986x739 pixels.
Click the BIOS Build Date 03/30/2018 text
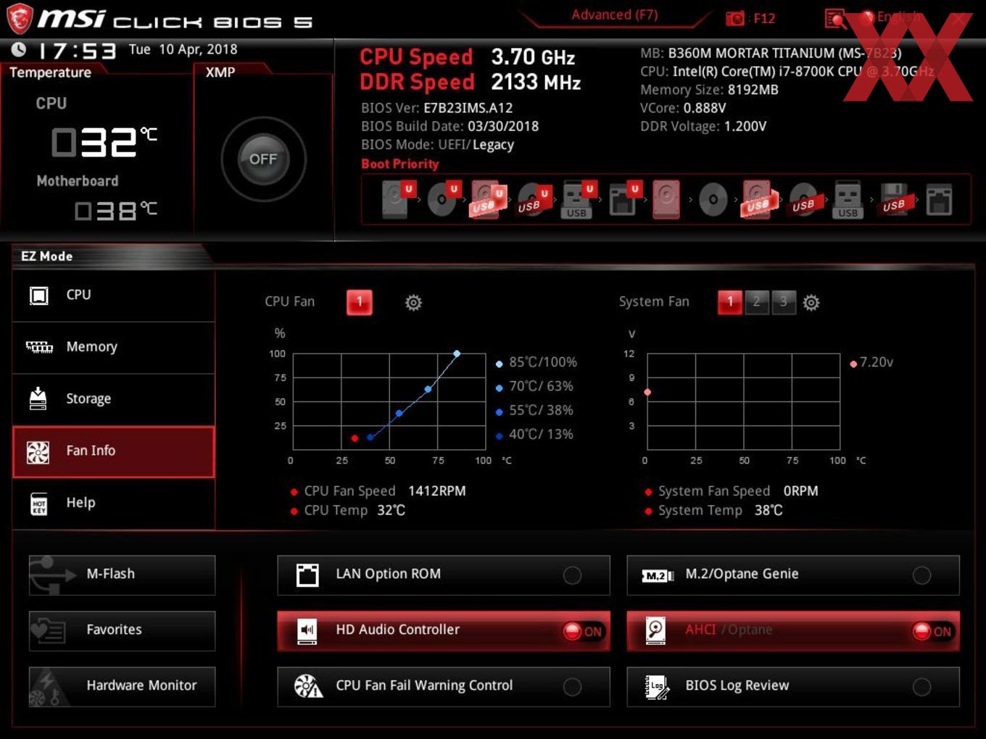point(450,126)
